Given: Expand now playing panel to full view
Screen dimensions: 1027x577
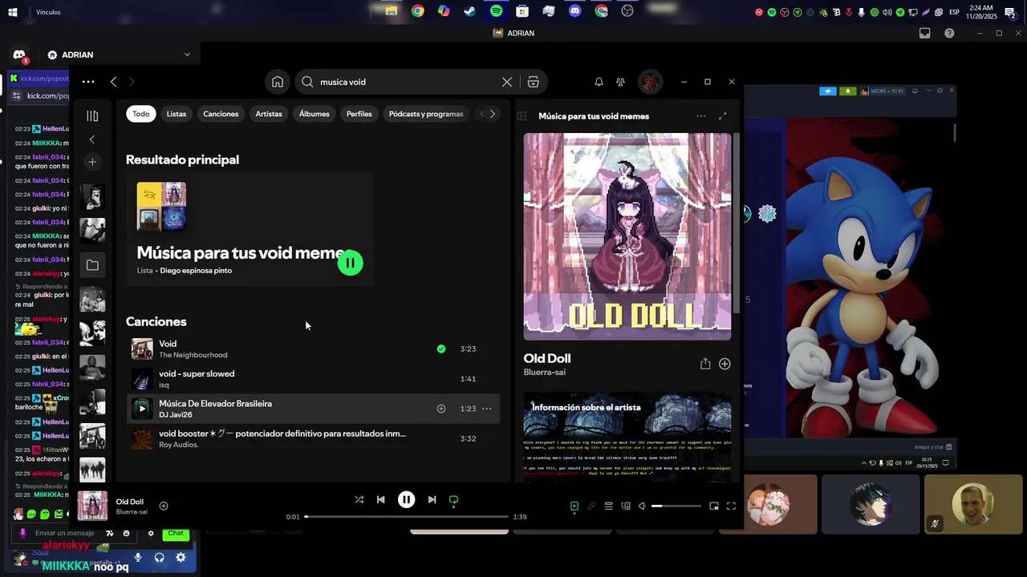Looking at the screenshot, I should coord(723,116).
